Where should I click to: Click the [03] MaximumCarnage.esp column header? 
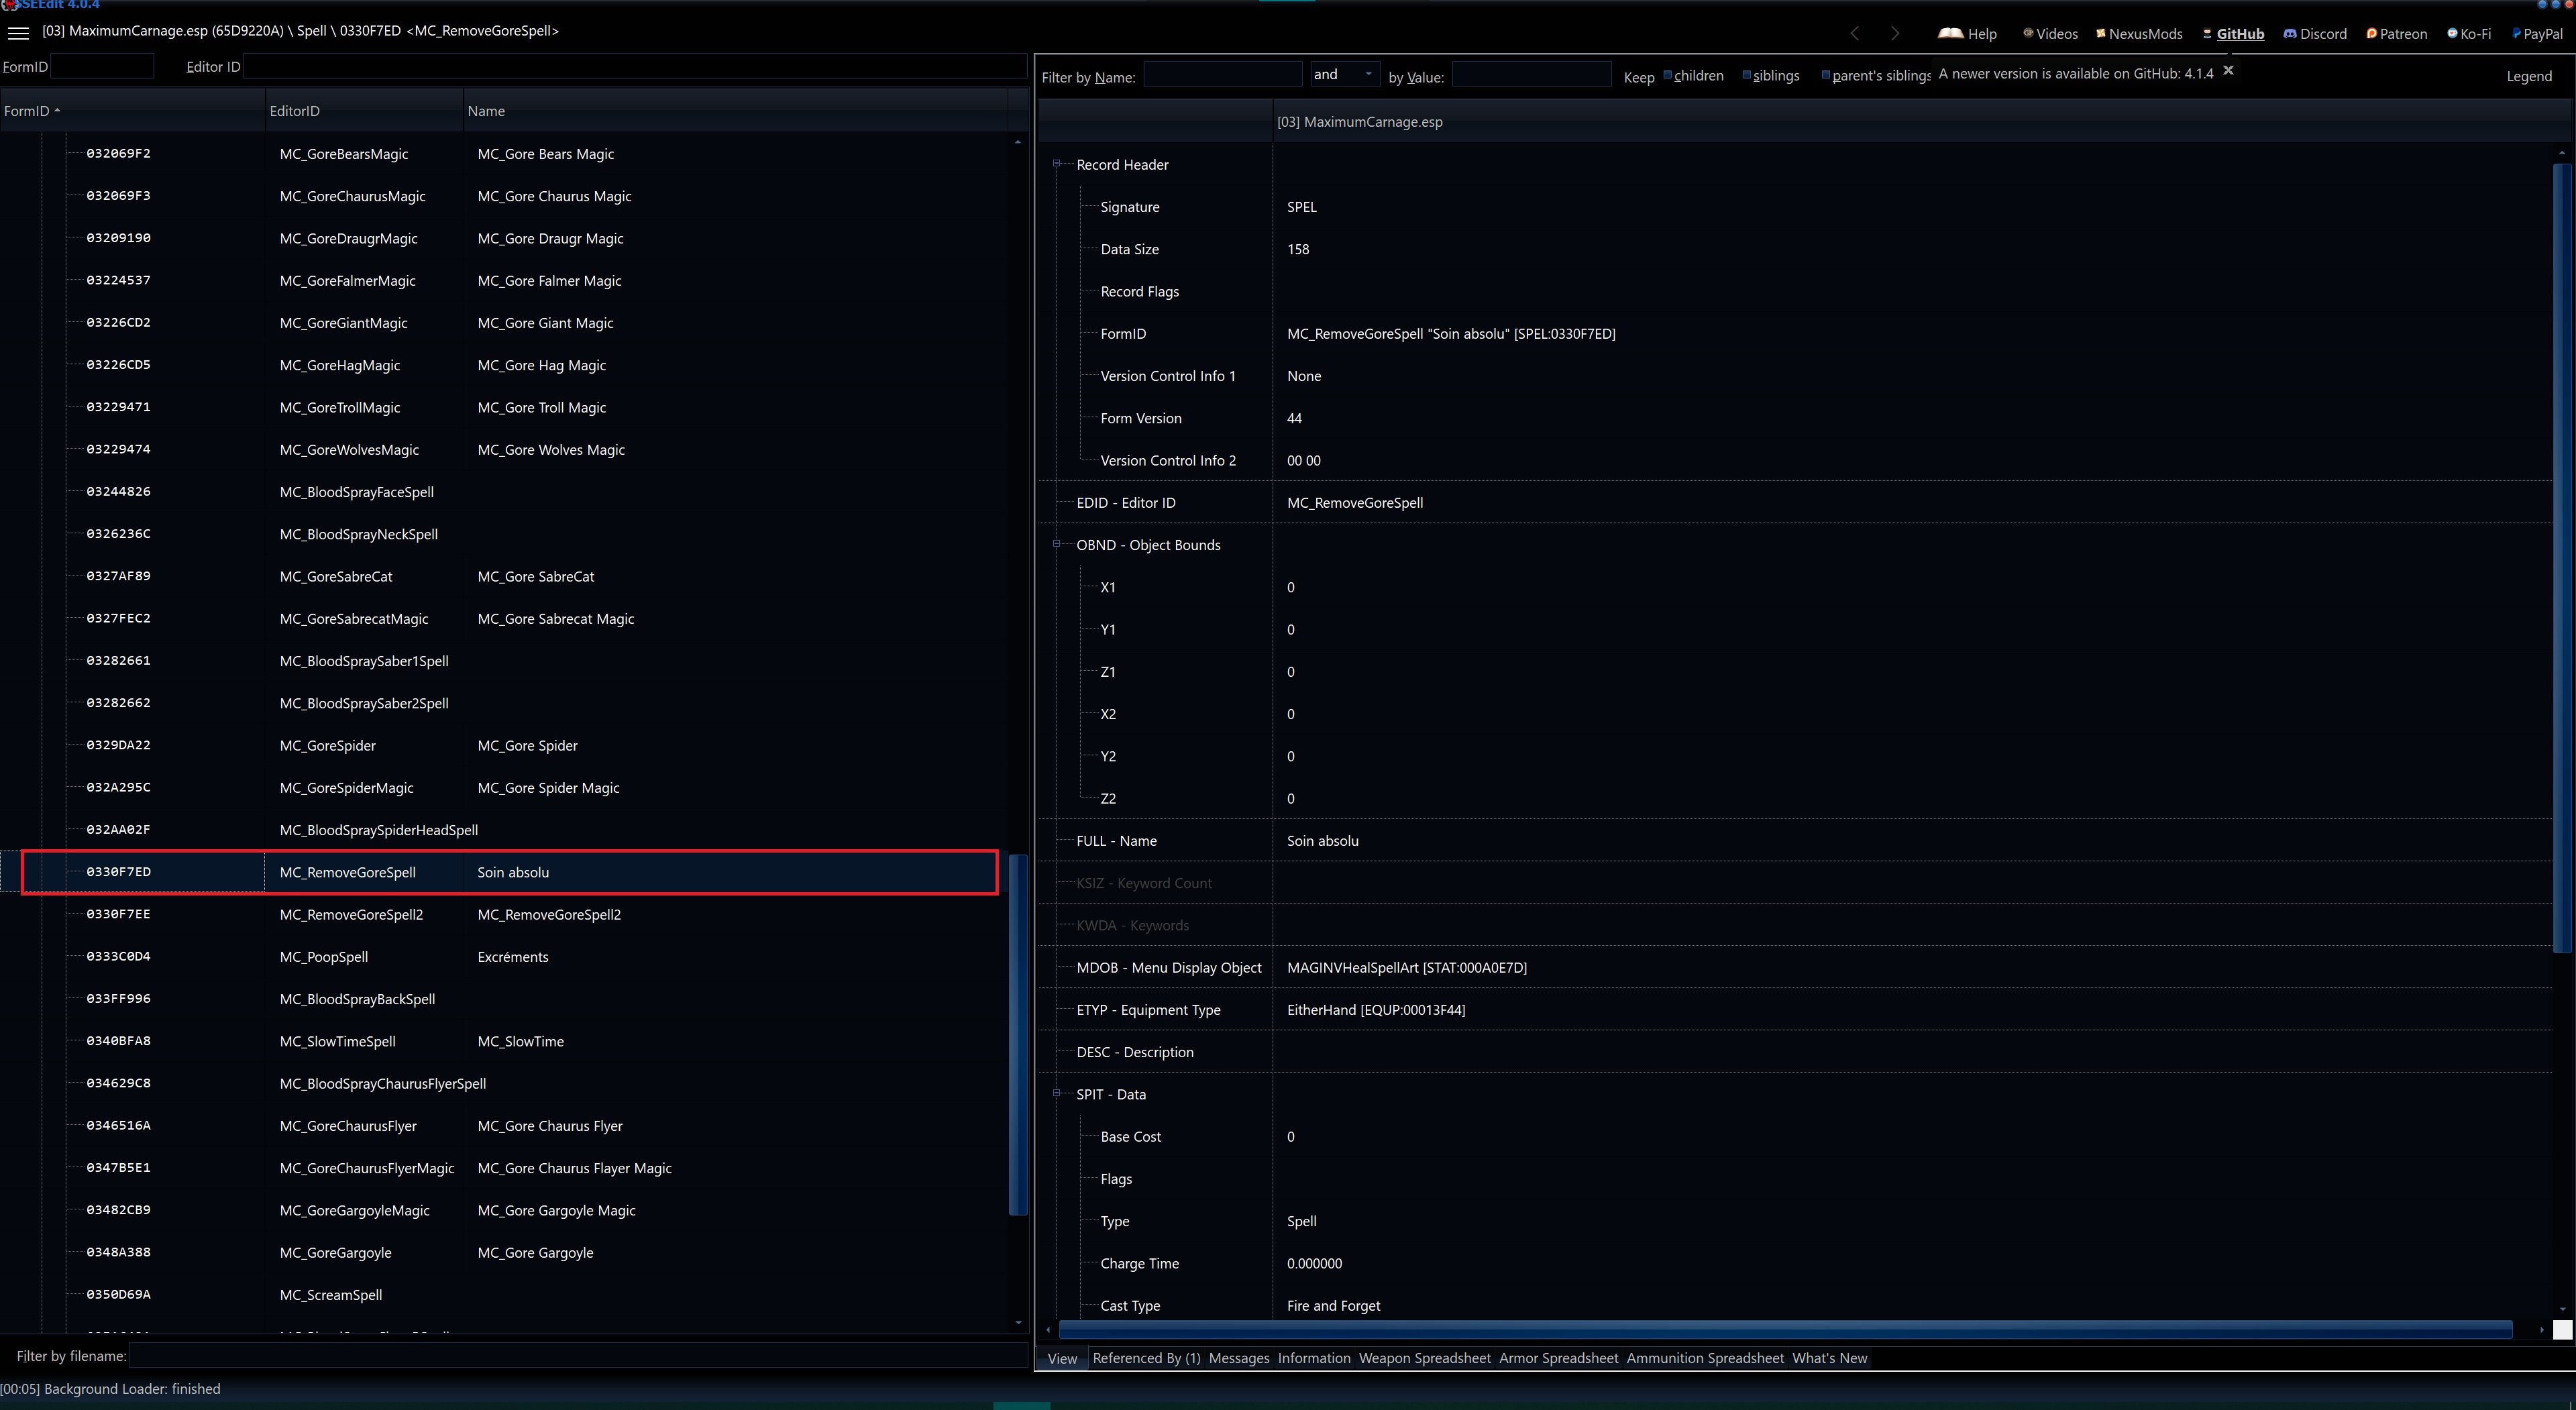pos(1912,122)
